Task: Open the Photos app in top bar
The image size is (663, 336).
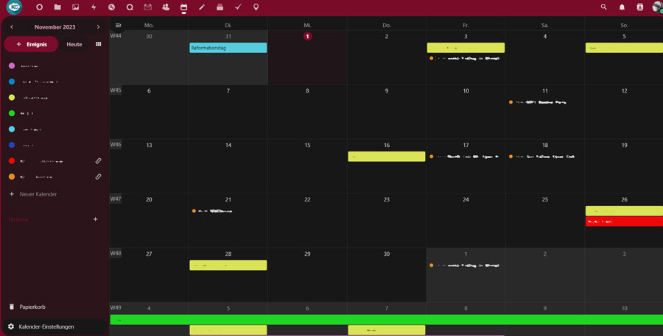Action: [x=75, y=7]
